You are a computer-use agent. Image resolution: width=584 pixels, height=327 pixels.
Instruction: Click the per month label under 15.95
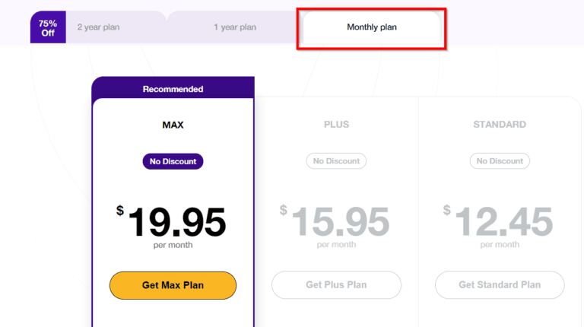click(336, 245)
